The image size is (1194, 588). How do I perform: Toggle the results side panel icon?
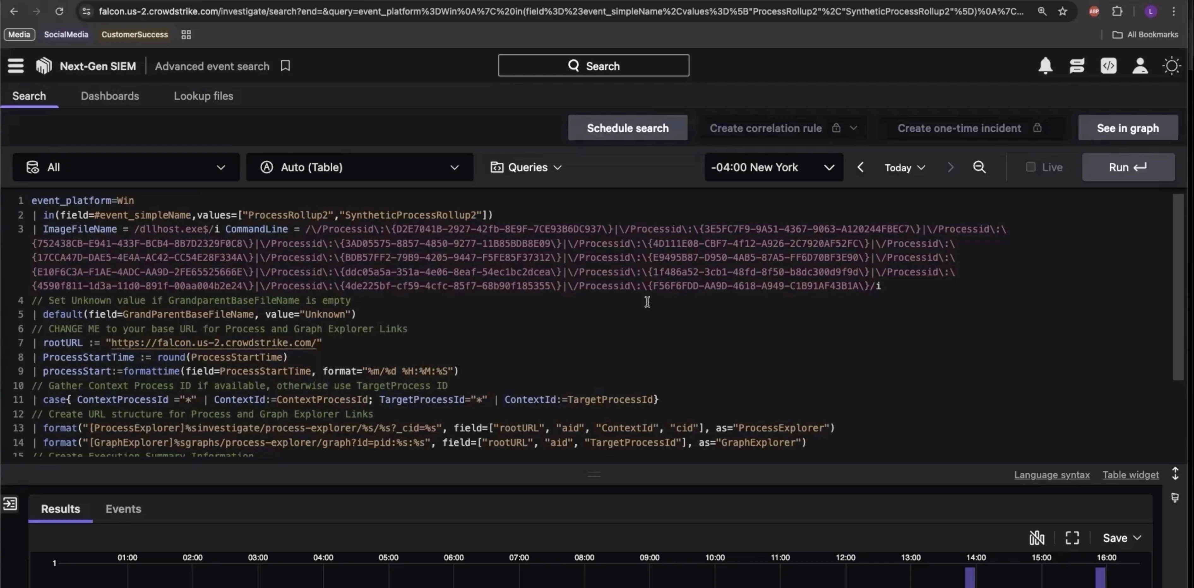(10, 504)
